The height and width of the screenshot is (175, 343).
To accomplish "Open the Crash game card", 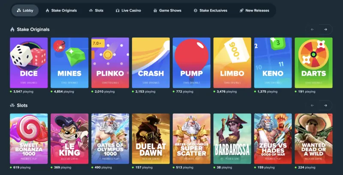I will coord(151,63).
